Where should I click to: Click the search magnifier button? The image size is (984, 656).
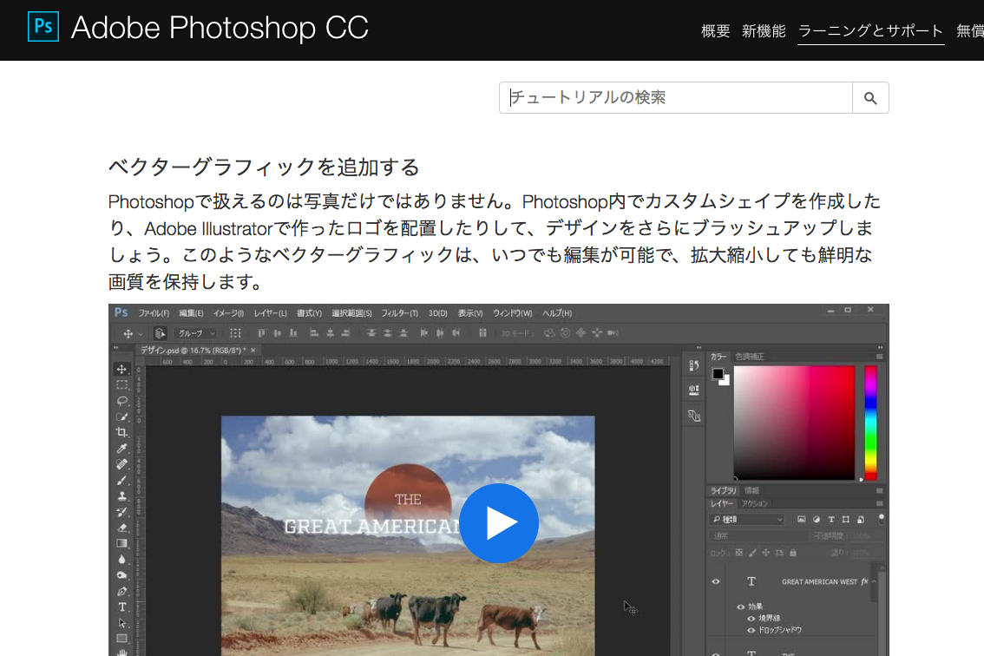870,98
